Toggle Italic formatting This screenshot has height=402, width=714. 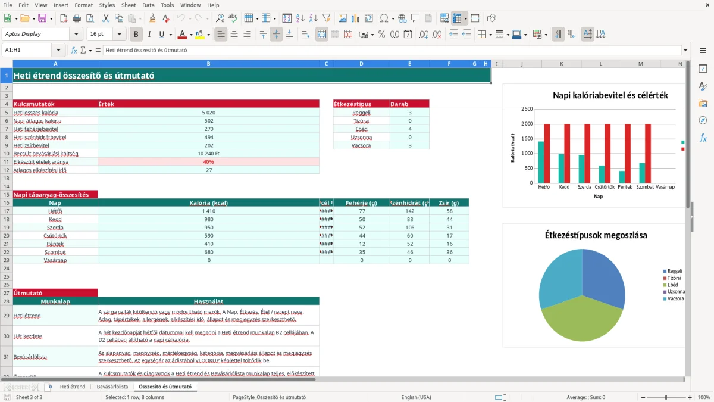pyautogui.click(x=149, y=35)
